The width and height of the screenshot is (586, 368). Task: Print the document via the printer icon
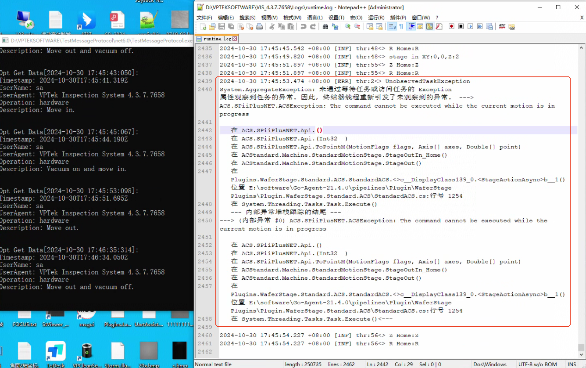(259, 26)
